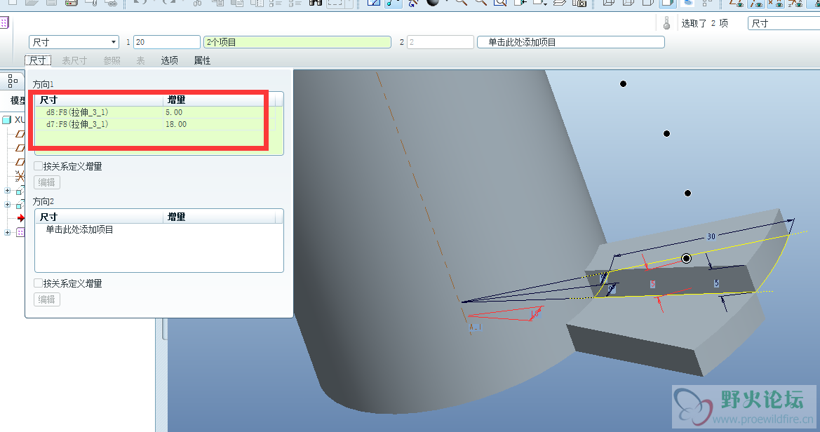Expand the pattern feature tree node

click(x=7, y=232)
